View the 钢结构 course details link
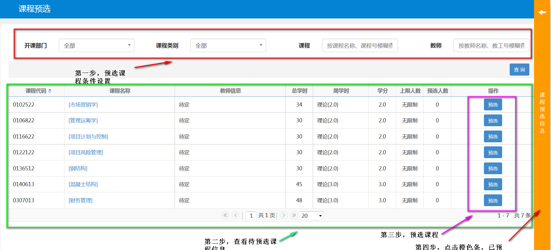551x250 pixels. click(78, 168)
